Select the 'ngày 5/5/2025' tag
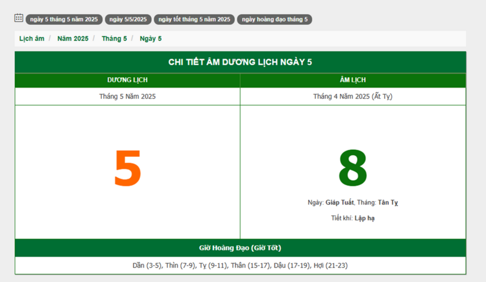Image resolution: width=486 pixels, height=282 pixels. [x=128, y=20]
